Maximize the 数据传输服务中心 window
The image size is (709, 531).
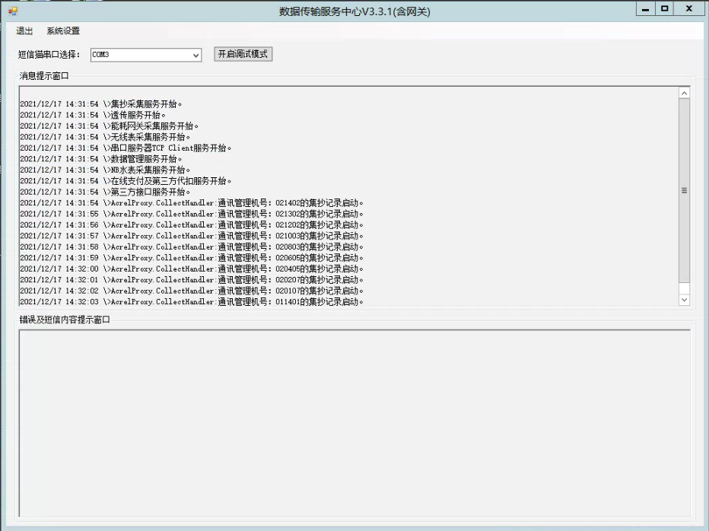point(665,9)
